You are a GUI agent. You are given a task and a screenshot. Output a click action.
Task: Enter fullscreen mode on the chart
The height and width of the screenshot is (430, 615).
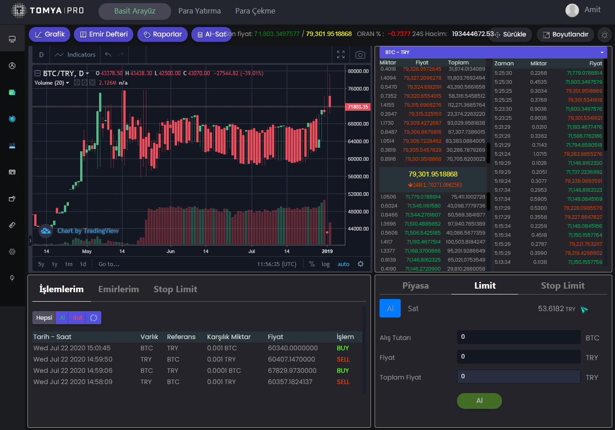click(341, 55)
